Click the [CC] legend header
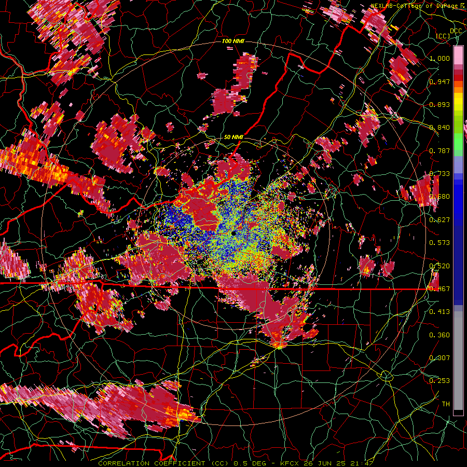This screenshot has height=467, width=467. tap(443, 36)
